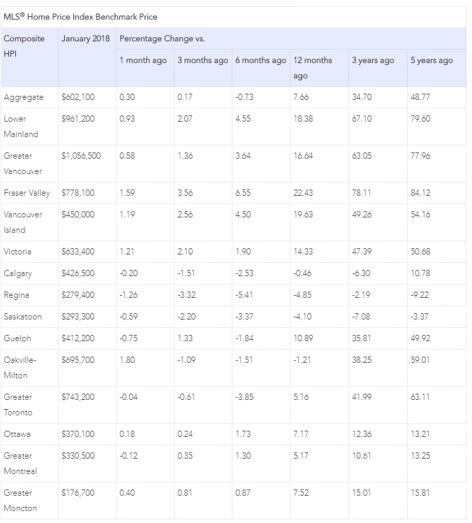Select Greater Toronto price $743,200
Screen dimensions: 472x523
point(78,397)
